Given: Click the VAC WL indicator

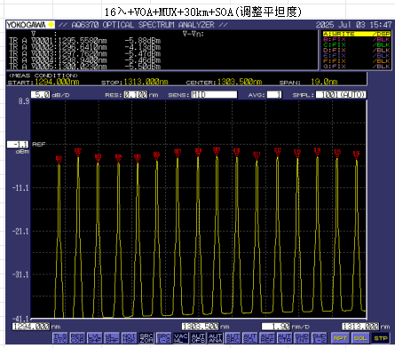Looking at the screenshot, I should click(x=181, y=337).
